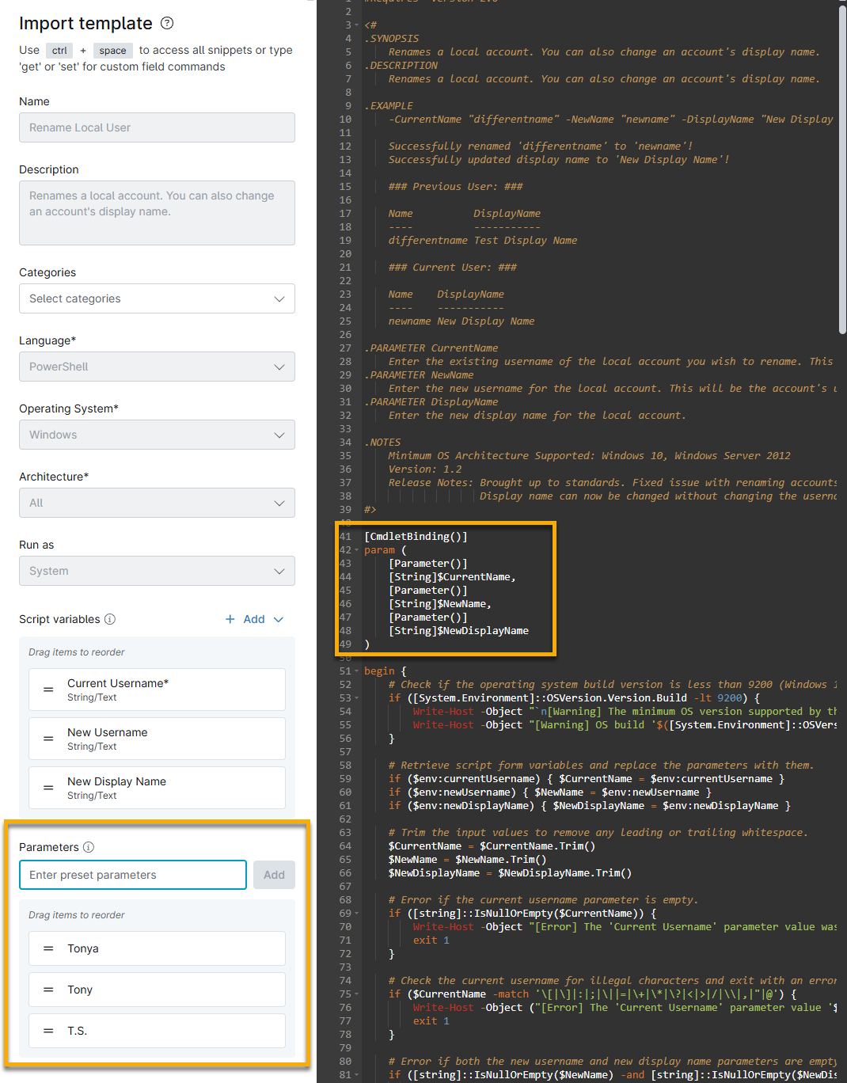Grab the drag handle for New Username
Viewport: 847px width, 1083px height.
pyautogui.click(x=48, y=739)
